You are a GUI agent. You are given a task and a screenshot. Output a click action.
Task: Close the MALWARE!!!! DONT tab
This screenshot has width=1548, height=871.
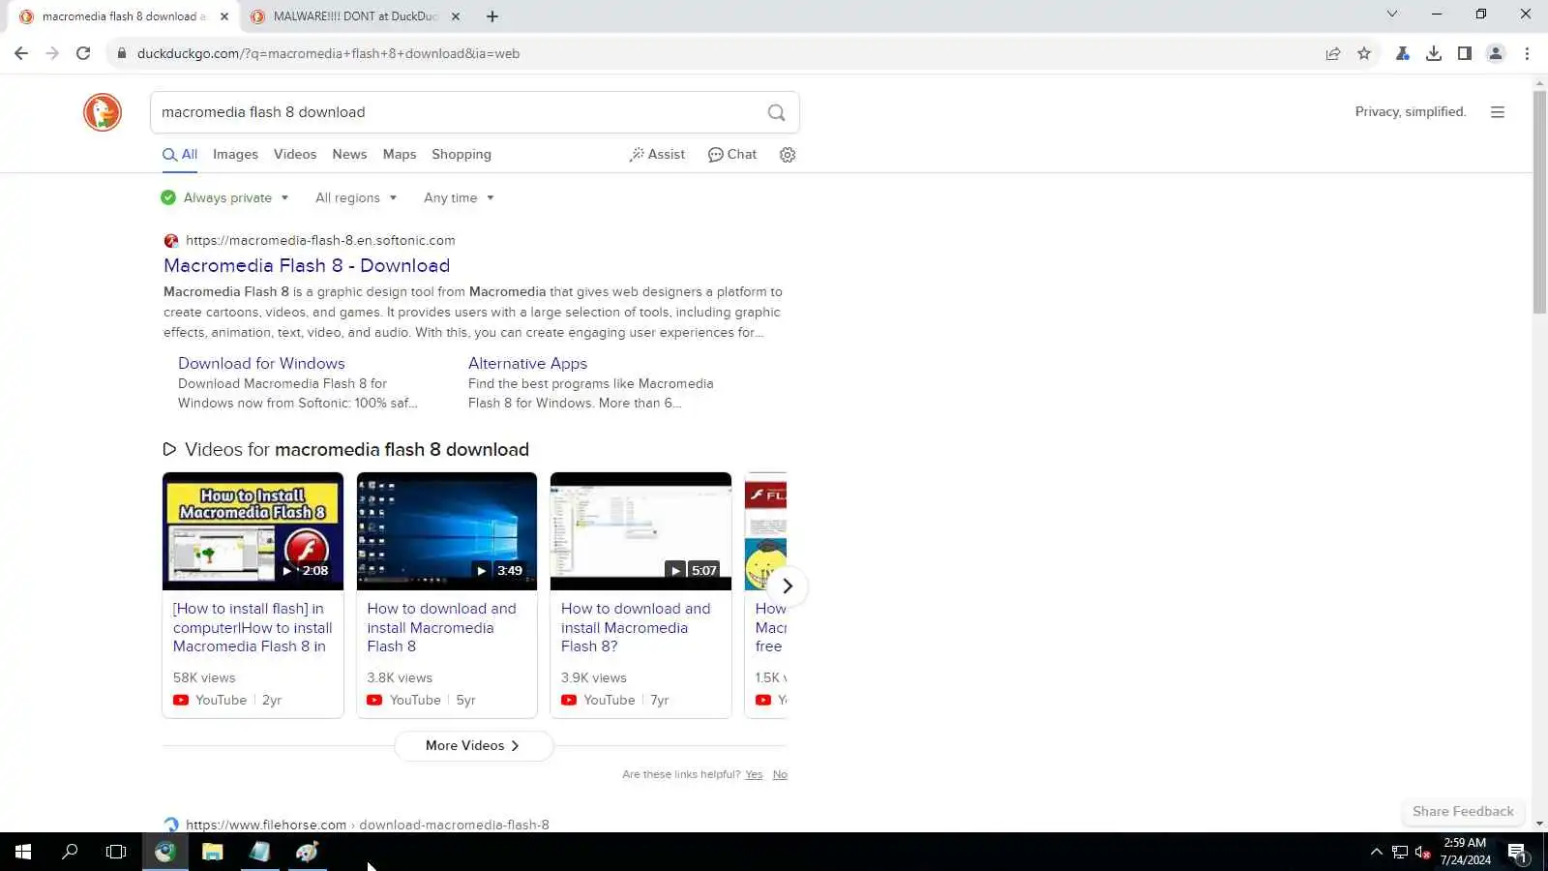tap(456, 16)
